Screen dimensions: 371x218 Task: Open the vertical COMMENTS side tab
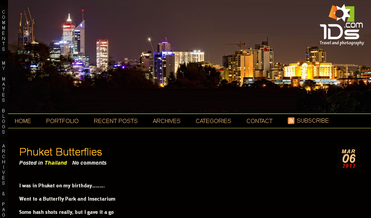click(x=3, y=31)
